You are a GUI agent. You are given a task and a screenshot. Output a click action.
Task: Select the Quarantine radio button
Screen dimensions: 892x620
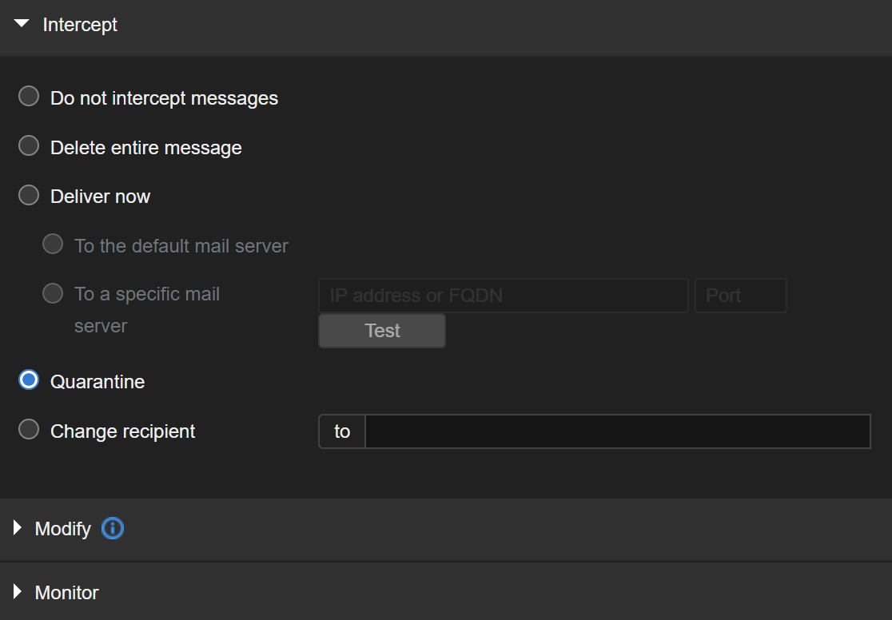29,381
